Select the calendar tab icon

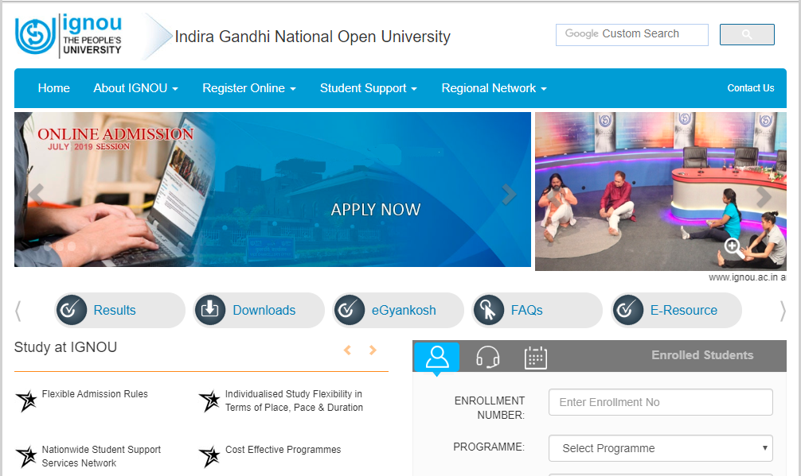click(x=536, y=358)
